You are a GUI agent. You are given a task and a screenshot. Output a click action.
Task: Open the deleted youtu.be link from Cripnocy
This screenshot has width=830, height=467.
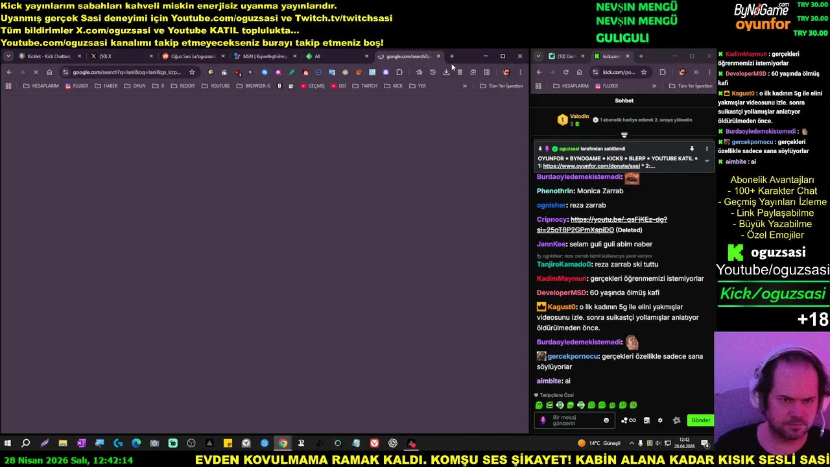[x=602, y=224]
